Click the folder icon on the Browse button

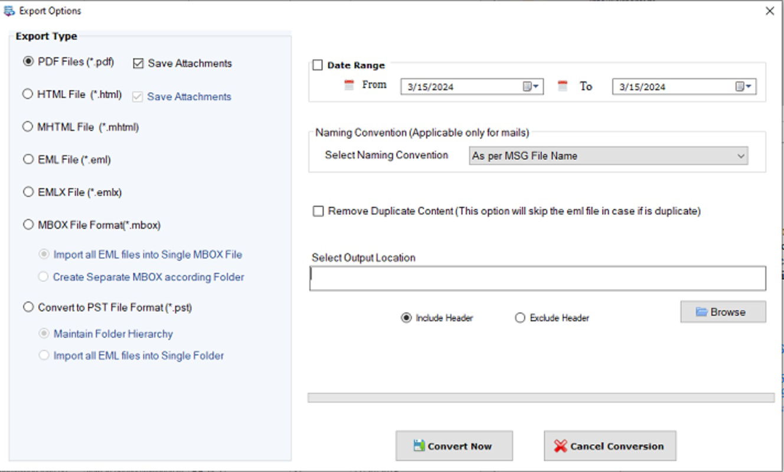(701, 311)
